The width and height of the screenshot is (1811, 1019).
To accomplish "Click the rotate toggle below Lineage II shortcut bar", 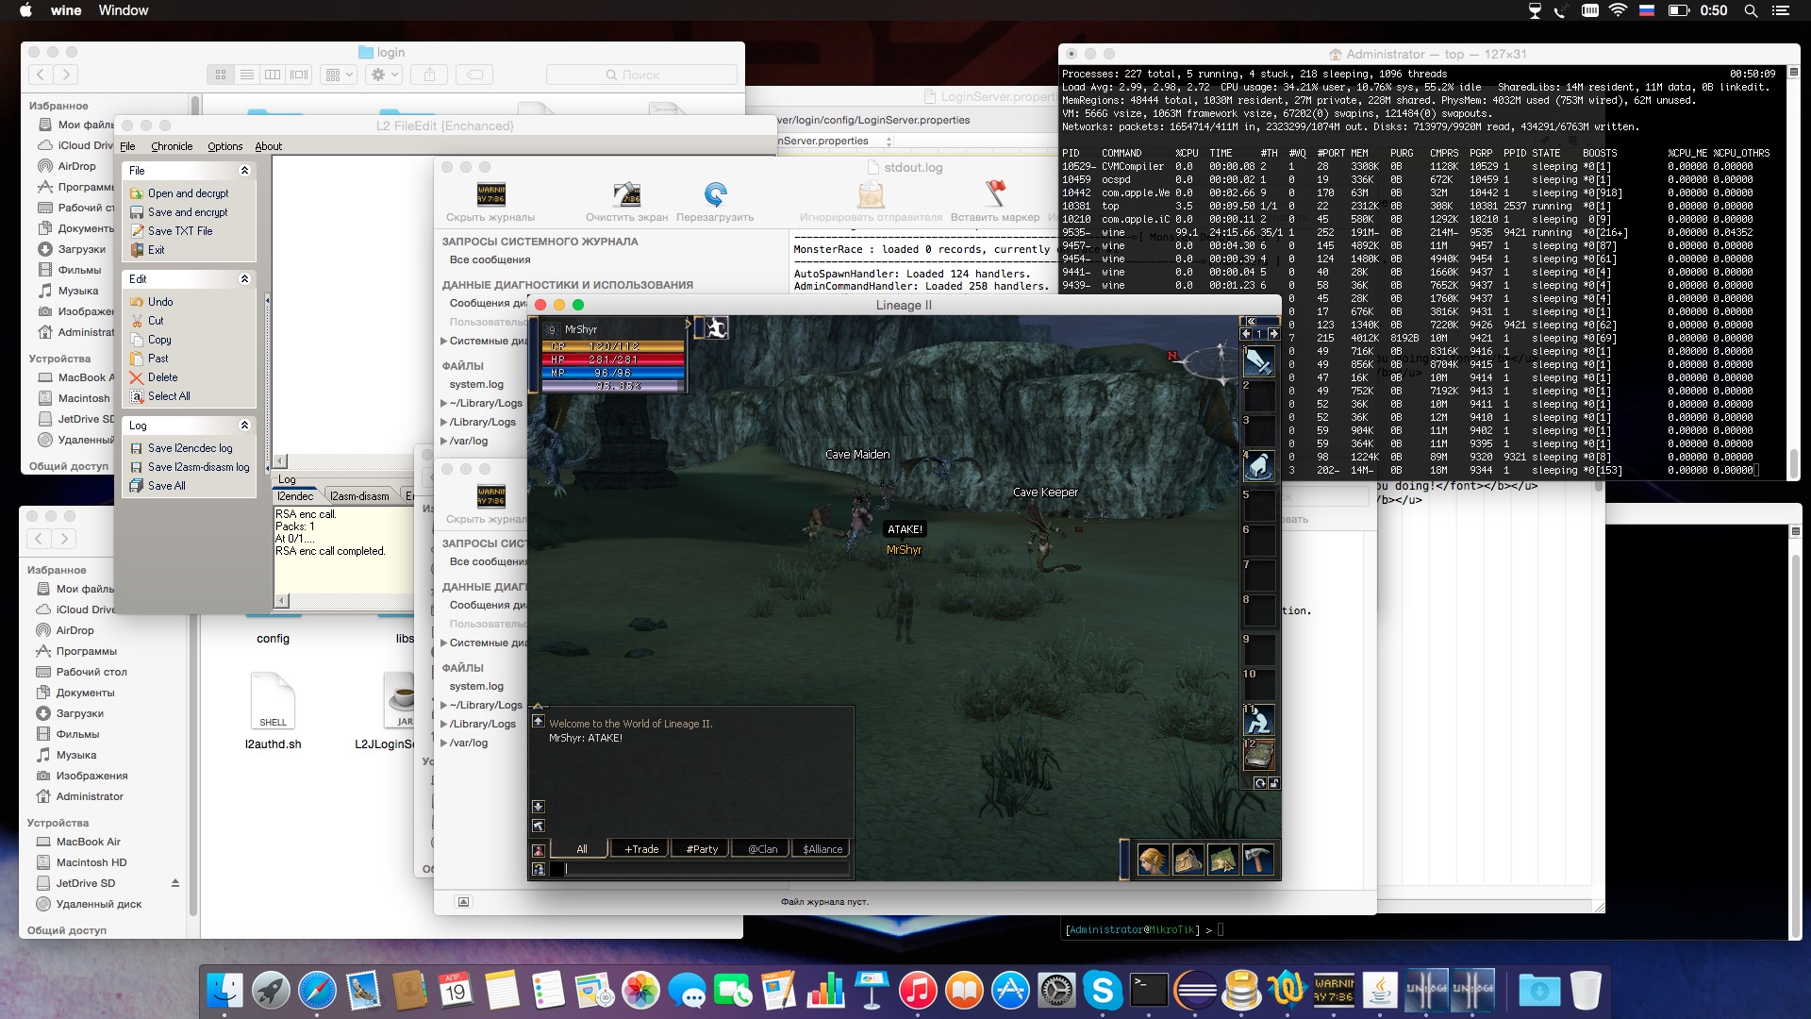I will click(1259, 783).
